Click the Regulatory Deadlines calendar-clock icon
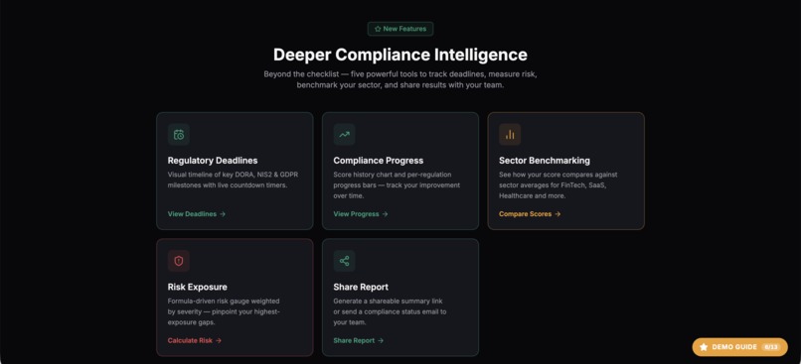 tap(179, 135)
